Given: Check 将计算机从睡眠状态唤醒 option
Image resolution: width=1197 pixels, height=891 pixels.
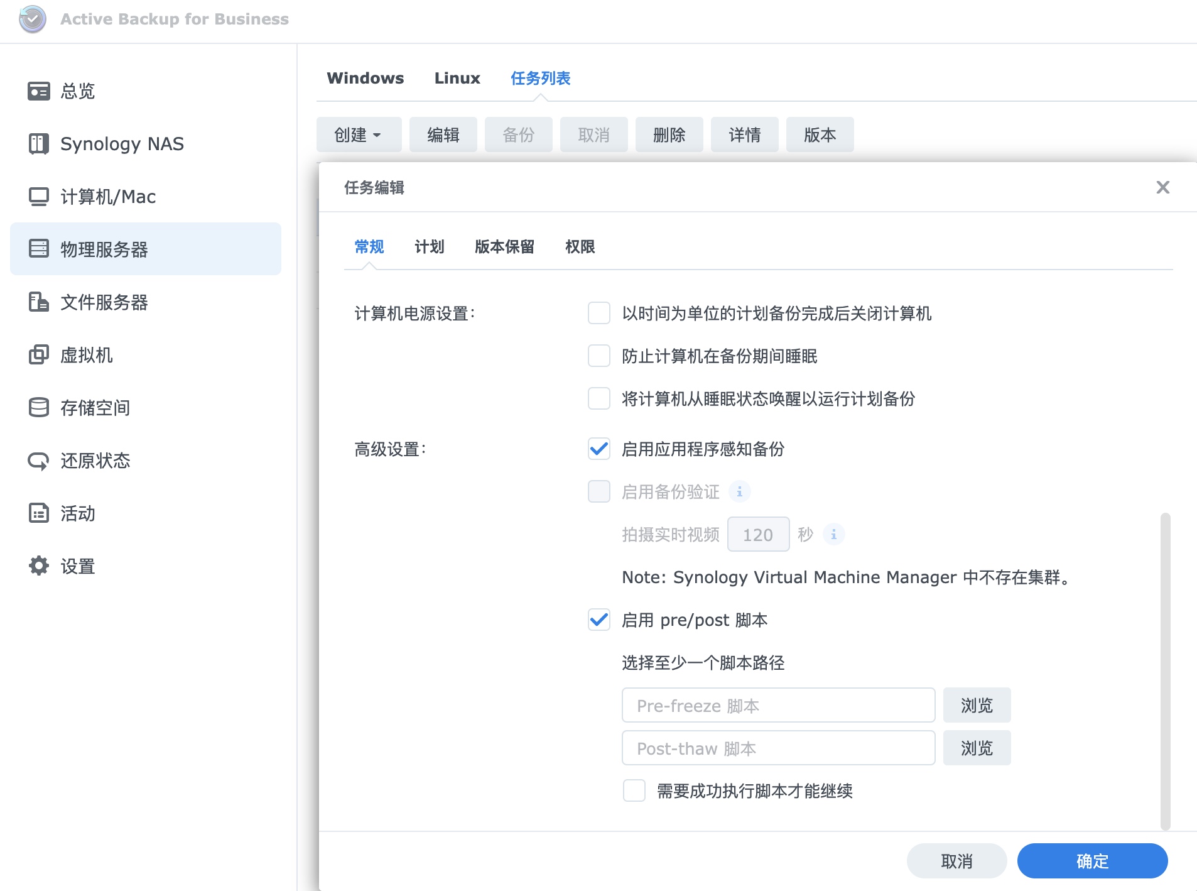Looking at the screenshot, I should [x=599, y=398].
